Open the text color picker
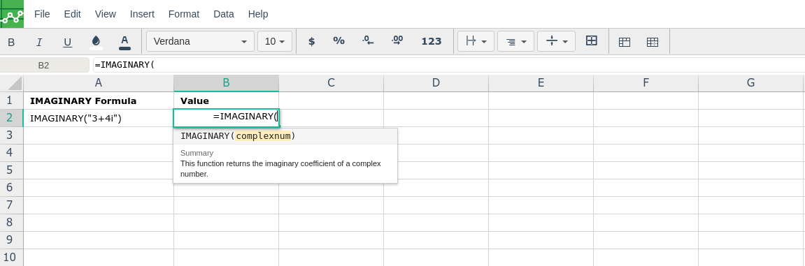 tap(124, 42)
